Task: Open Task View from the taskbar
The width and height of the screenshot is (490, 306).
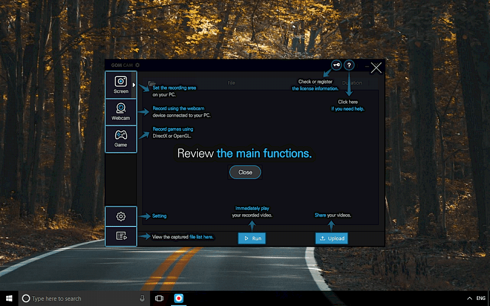Action: [x=159, y=298]
